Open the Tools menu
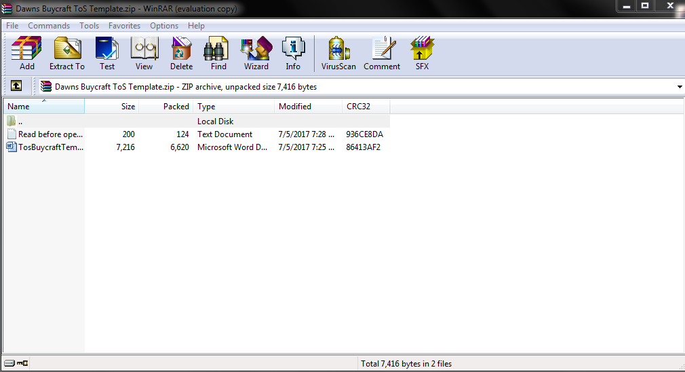 point(89,26)
